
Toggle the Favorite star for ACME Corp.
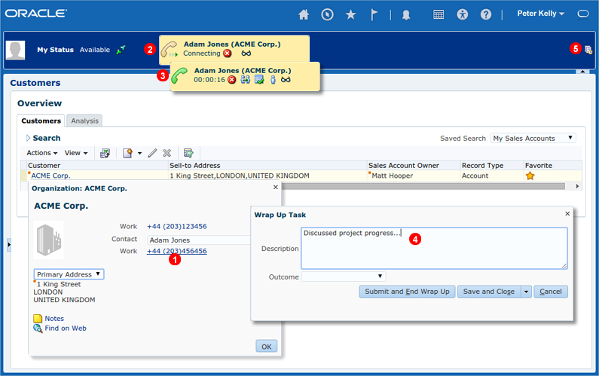click(530, 176)
